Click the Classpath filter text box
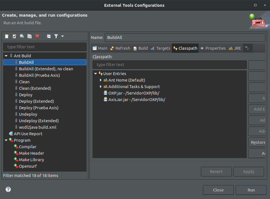Screen dimensions: 270x199 [170, 65]
